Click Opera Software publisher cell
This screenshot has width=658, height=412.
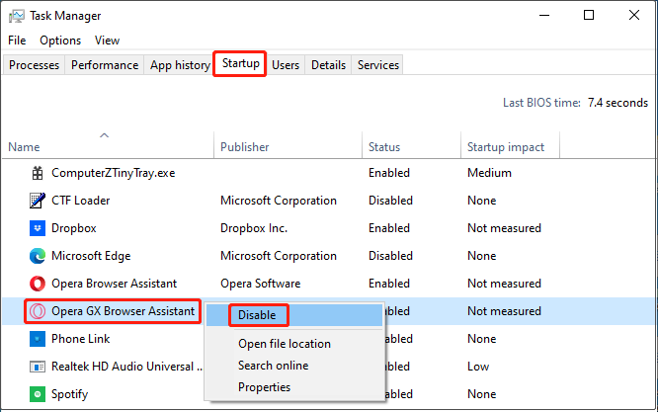click(x=261, y=284)
